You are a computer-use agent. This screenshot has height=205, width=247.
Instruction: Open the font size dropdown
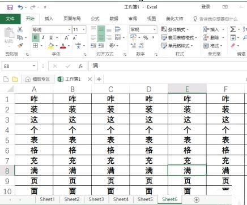pos(84,29)
